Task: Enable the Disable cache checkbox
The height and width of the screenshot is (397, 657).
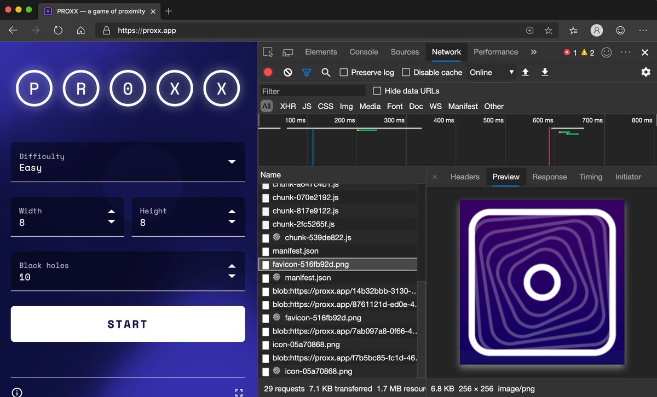Action: click(406, 72)
